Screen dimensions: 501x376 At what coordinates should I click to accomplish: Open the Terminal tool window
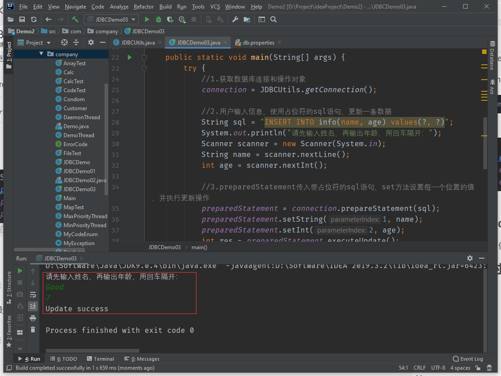[100, 359]
